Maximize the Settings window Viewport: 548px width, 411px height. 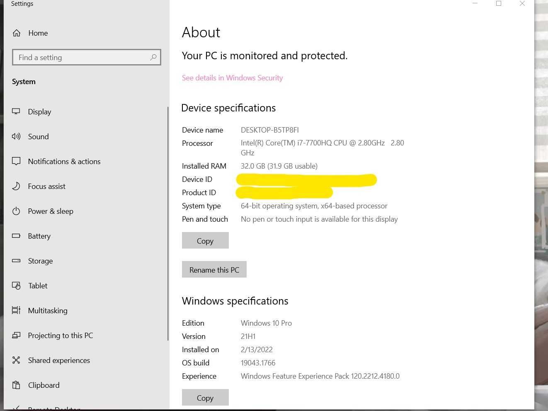pyautogui.click(x=499, y=3)
